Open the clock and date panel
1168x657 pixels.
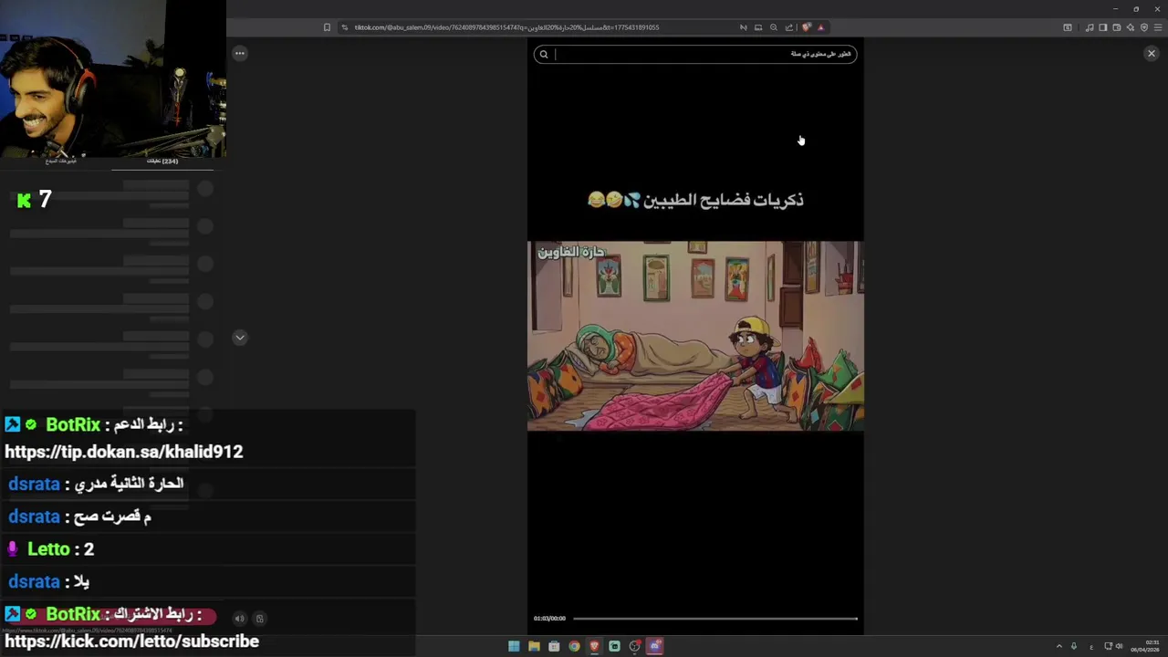(1145, 646)
